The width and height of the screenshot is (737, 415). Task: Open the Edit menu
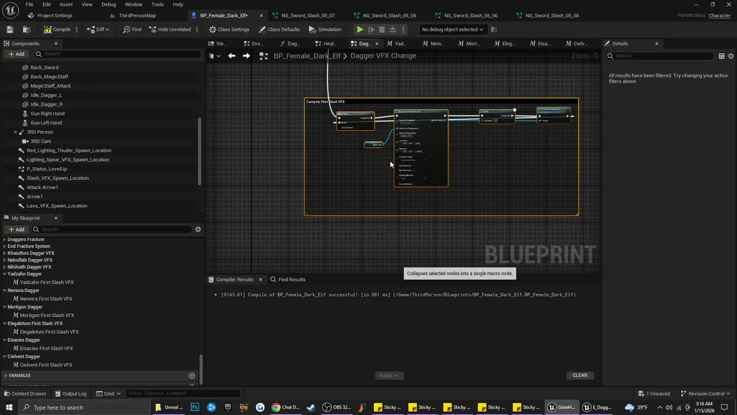[47, 4]
